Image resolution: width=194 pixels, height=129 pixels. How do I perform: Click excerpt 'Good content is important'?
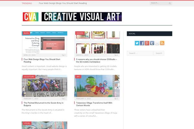tap(44, 68)
